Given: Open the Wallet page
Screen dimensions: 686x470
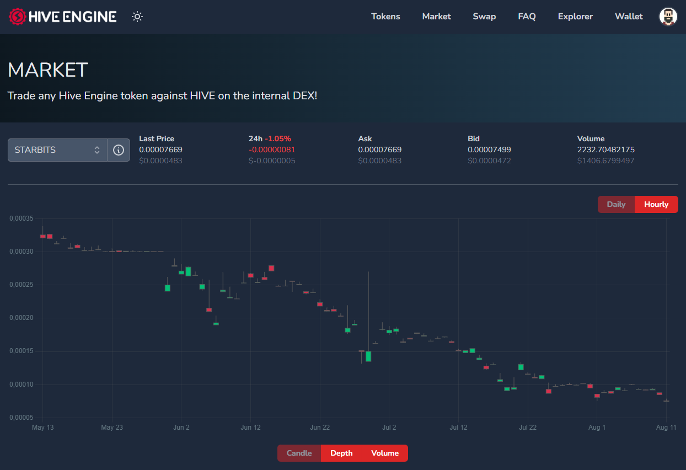Looking at the screenshot, I should pos(629,17).
